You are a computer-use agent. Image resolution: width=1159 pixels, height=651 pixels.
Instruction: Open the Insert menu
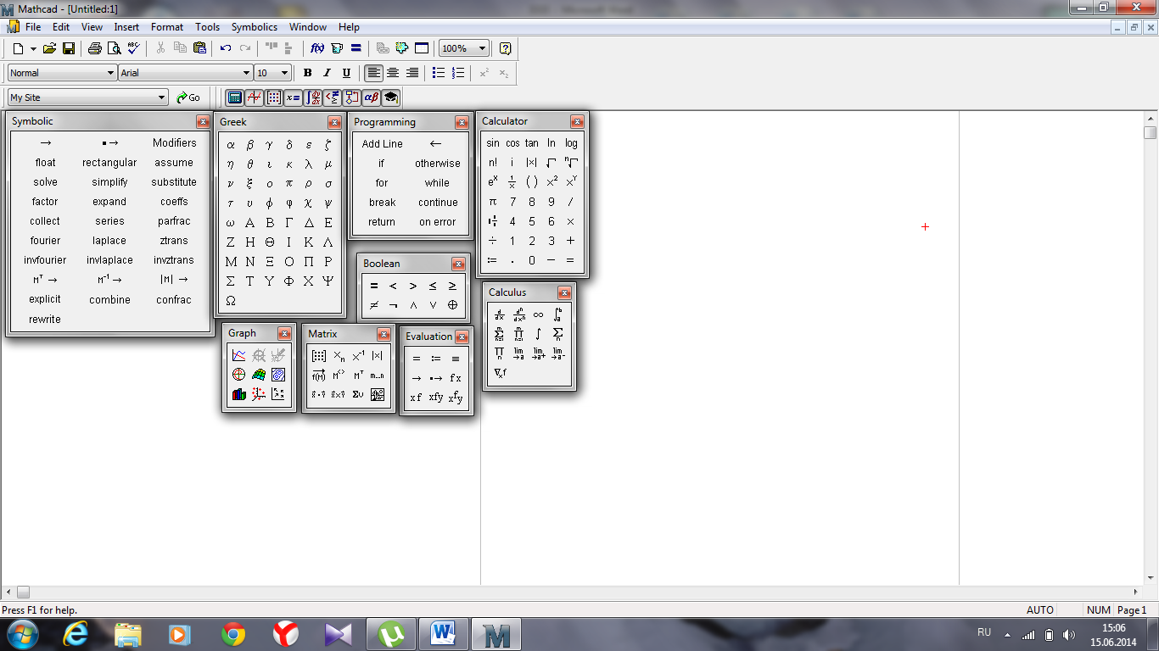pyautogui.click(x=126, y=27)
